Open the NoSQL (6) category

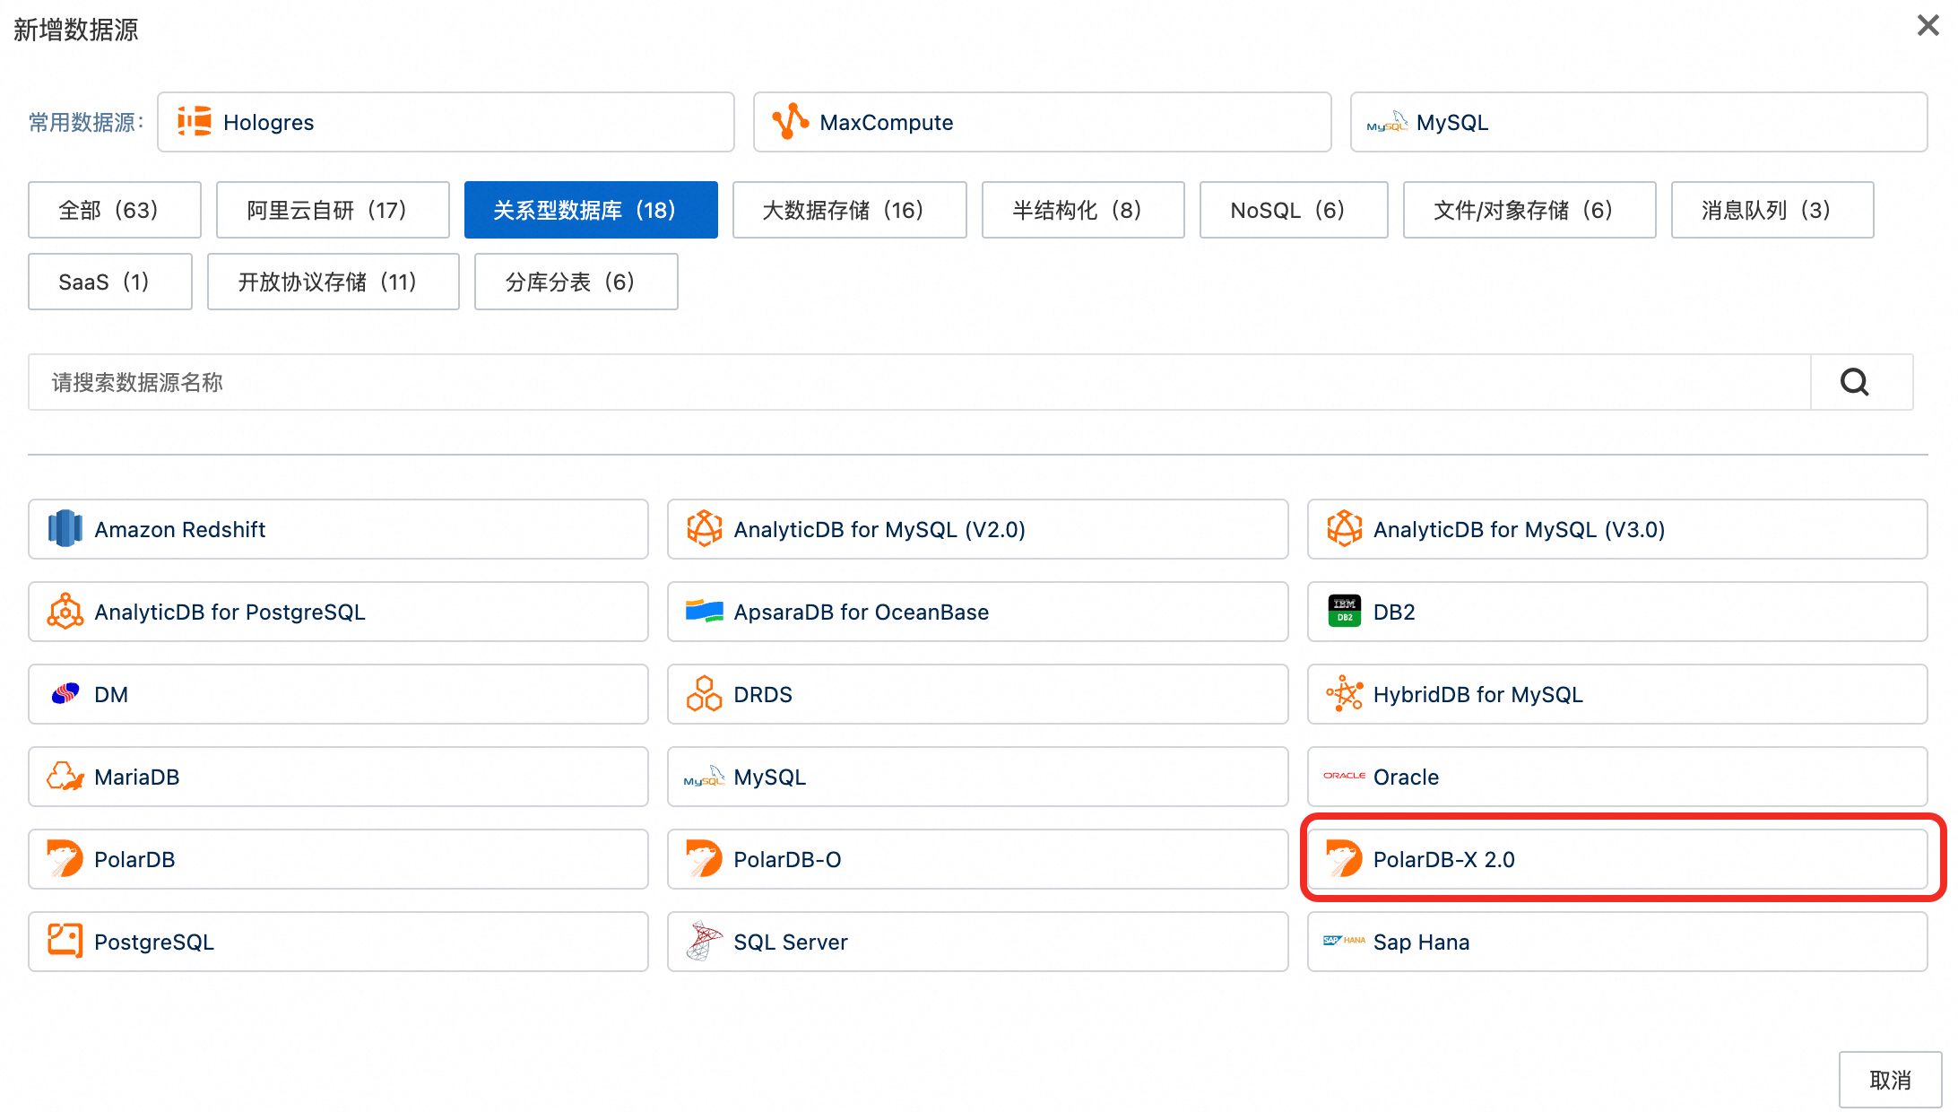point(1293,210)
